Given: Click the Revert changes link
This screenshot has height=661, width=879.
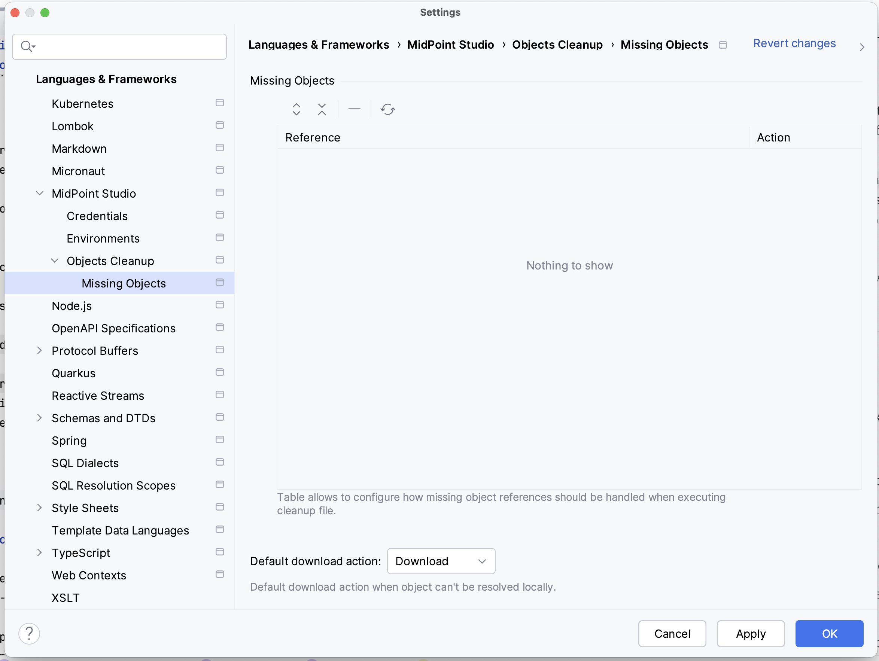Looking at the screenshot, I should tap(794, 43).
